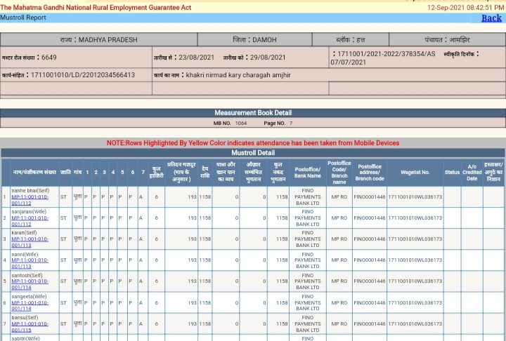506x341 pixels.
Task: Select the red NOTE about yellow rows
Action: pyautogui.click(x=253, y=142)
